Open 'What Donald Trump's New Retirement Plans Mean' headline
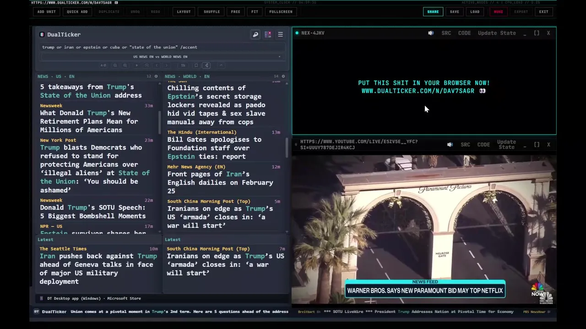The height and width of the screenshot is (329, 586). tap(89, 121)
